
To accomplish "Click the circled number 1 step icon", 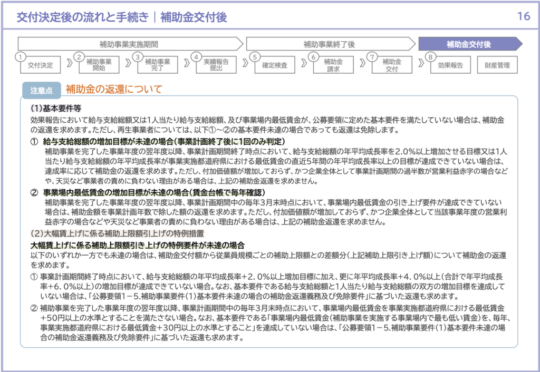I will [x=20, y=56].
